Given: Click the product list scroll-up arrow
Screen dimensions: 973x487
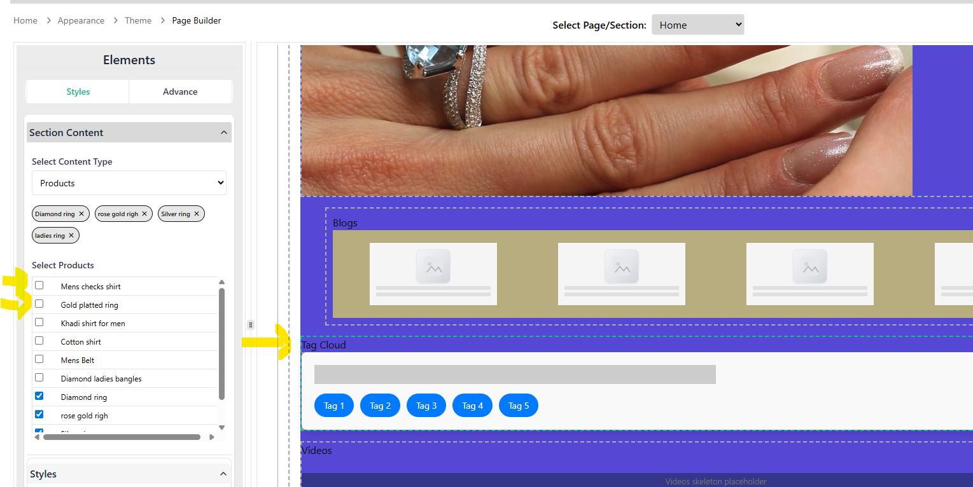Looking at the screenshot, I should point(221,282).
